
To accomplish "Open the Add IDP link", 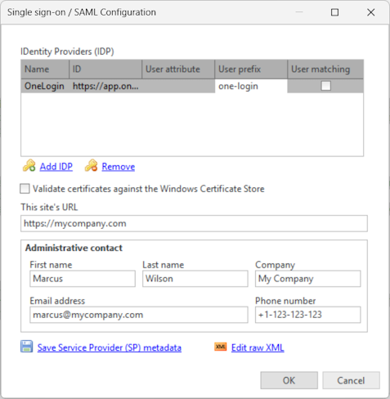I will point(56,167).
